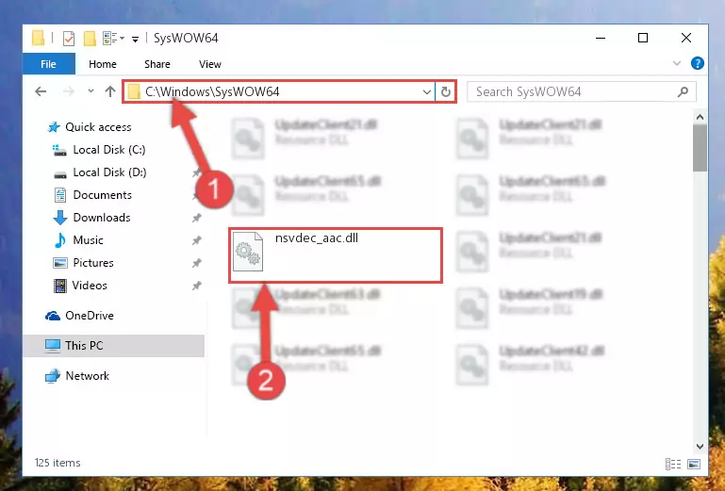Click the pin icon next to Music
This screenshot has width=725, height=491.
coord(196,240)
